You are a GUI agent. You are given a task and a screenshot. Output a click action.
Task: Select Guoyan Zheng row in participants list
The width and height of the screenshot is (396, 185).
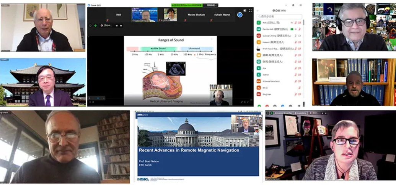pyautogui.click(x=279, y=36)
